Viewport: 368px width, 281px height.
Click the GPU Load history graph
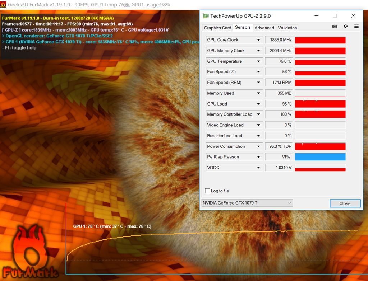pos(320,104)
